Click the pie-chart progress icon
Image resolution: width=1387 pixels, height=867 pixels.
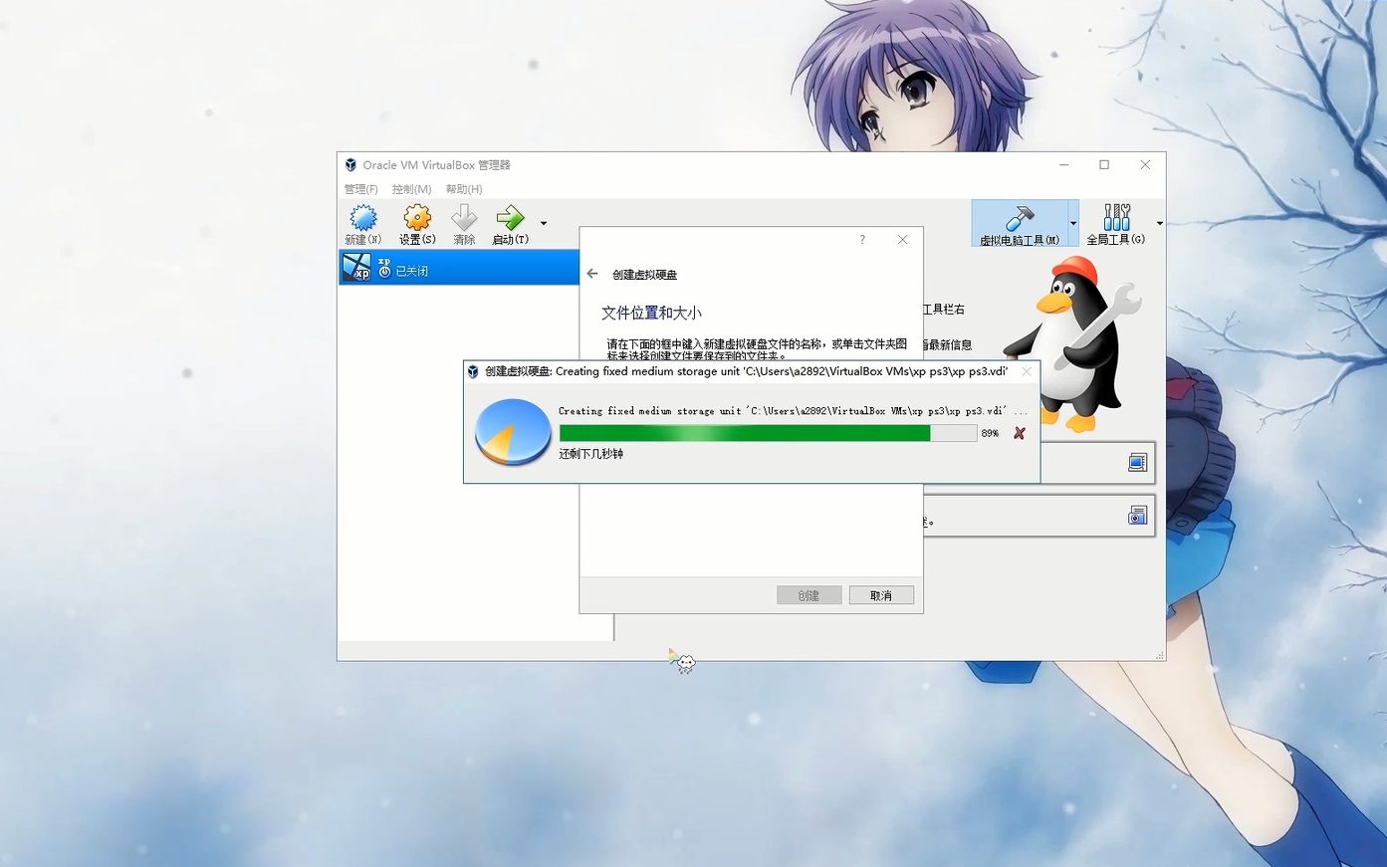click(513, 432)
